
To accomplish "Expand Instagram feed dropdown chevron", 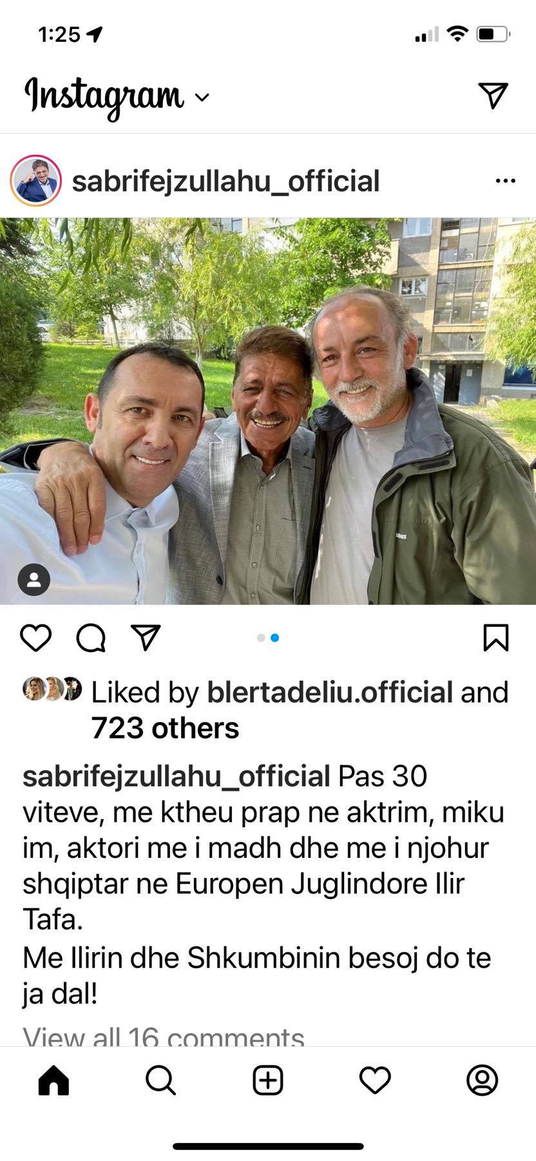I will 202,97.
